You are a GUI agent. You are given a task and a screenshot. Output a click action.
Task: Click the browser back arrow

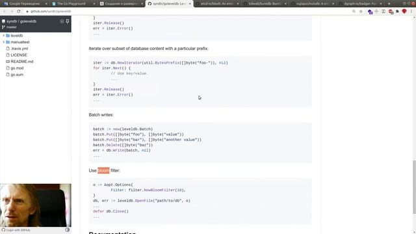[x=5, y=12]
